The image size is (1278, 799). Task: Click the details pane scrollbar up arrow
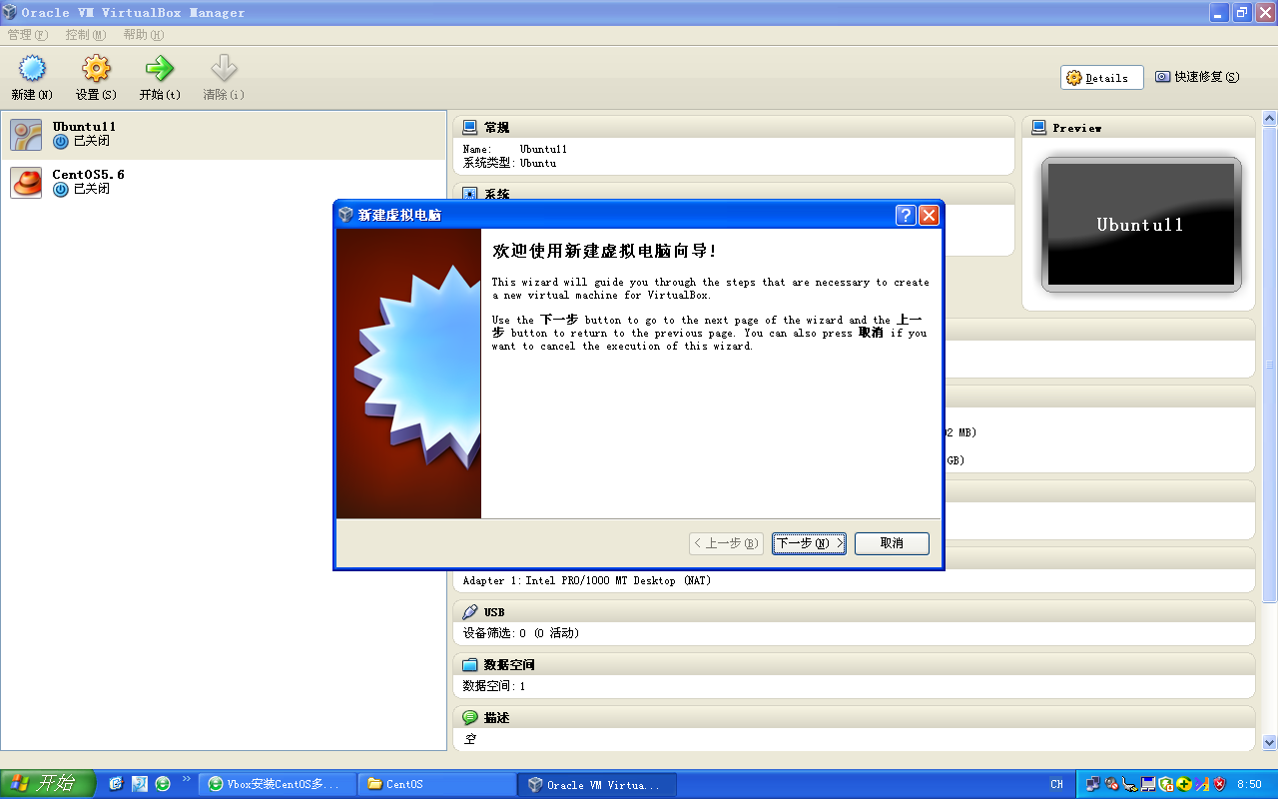point(1270,119)
